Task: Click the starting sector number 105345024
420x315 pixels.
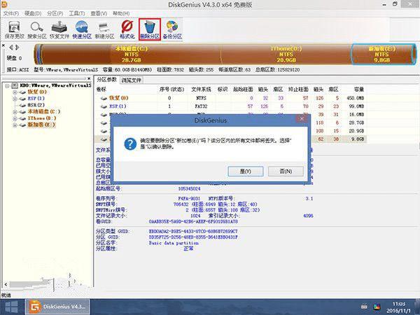Action: click(190, 188)
